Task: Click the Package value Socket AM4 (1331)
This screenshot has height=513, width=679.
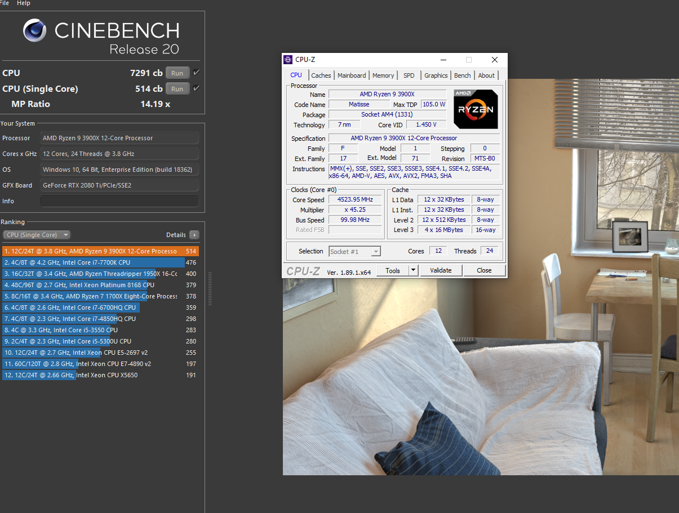Action: (387, 114)
